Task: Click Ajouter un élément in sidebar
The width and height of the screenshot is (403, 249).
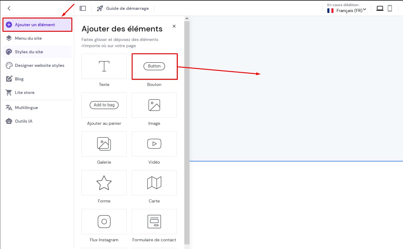Action: coord(37,25)
